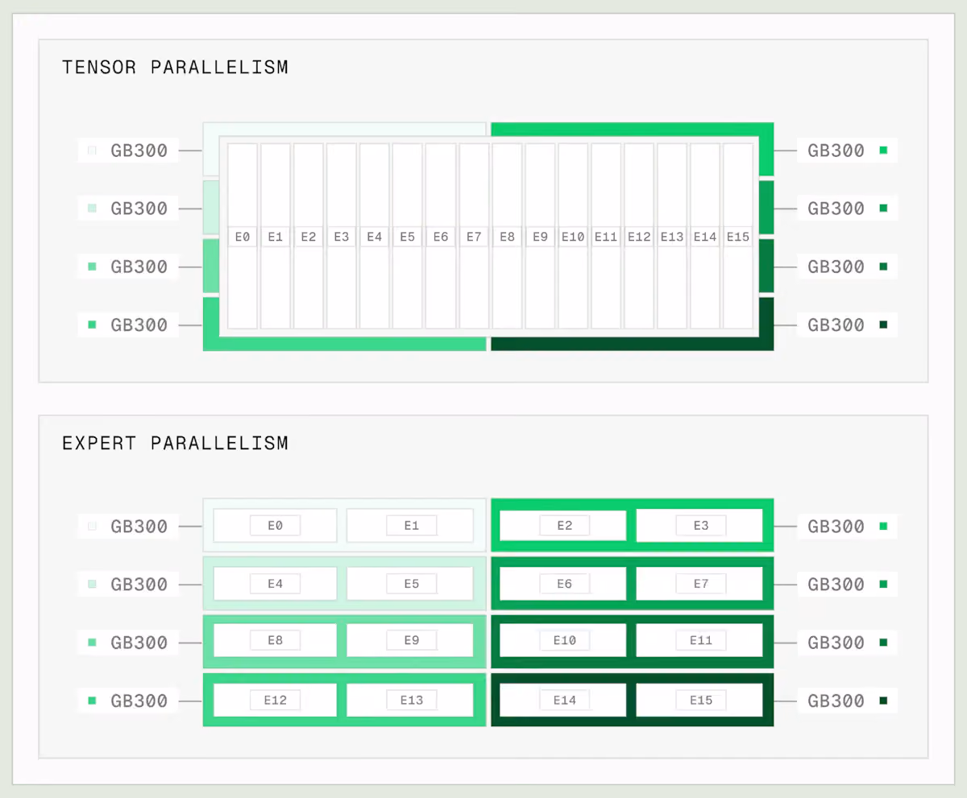Choose the E12 box in Expert Parallelism
Screen dimensions: 967x798
click(x=275, y=701)
